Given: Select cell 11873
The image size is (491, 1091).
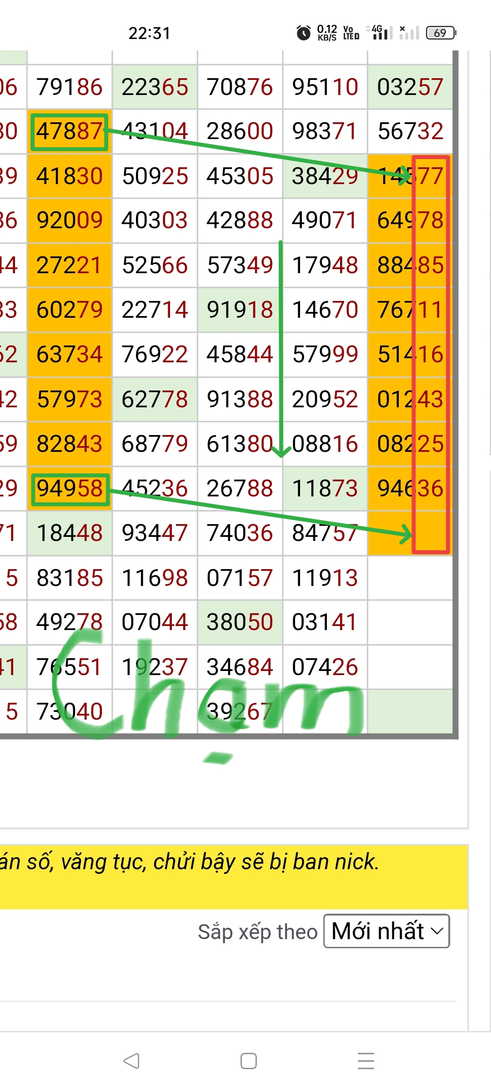Looking at the screenshot, I should pos(325,489).
